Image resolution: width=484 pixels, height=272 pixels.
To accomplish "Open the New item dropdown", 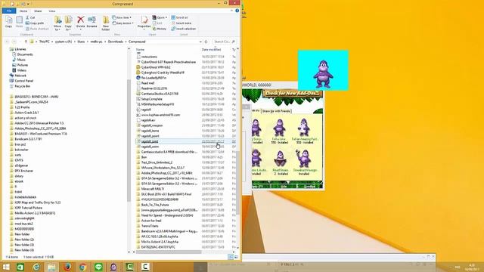I will click(123, 17).
